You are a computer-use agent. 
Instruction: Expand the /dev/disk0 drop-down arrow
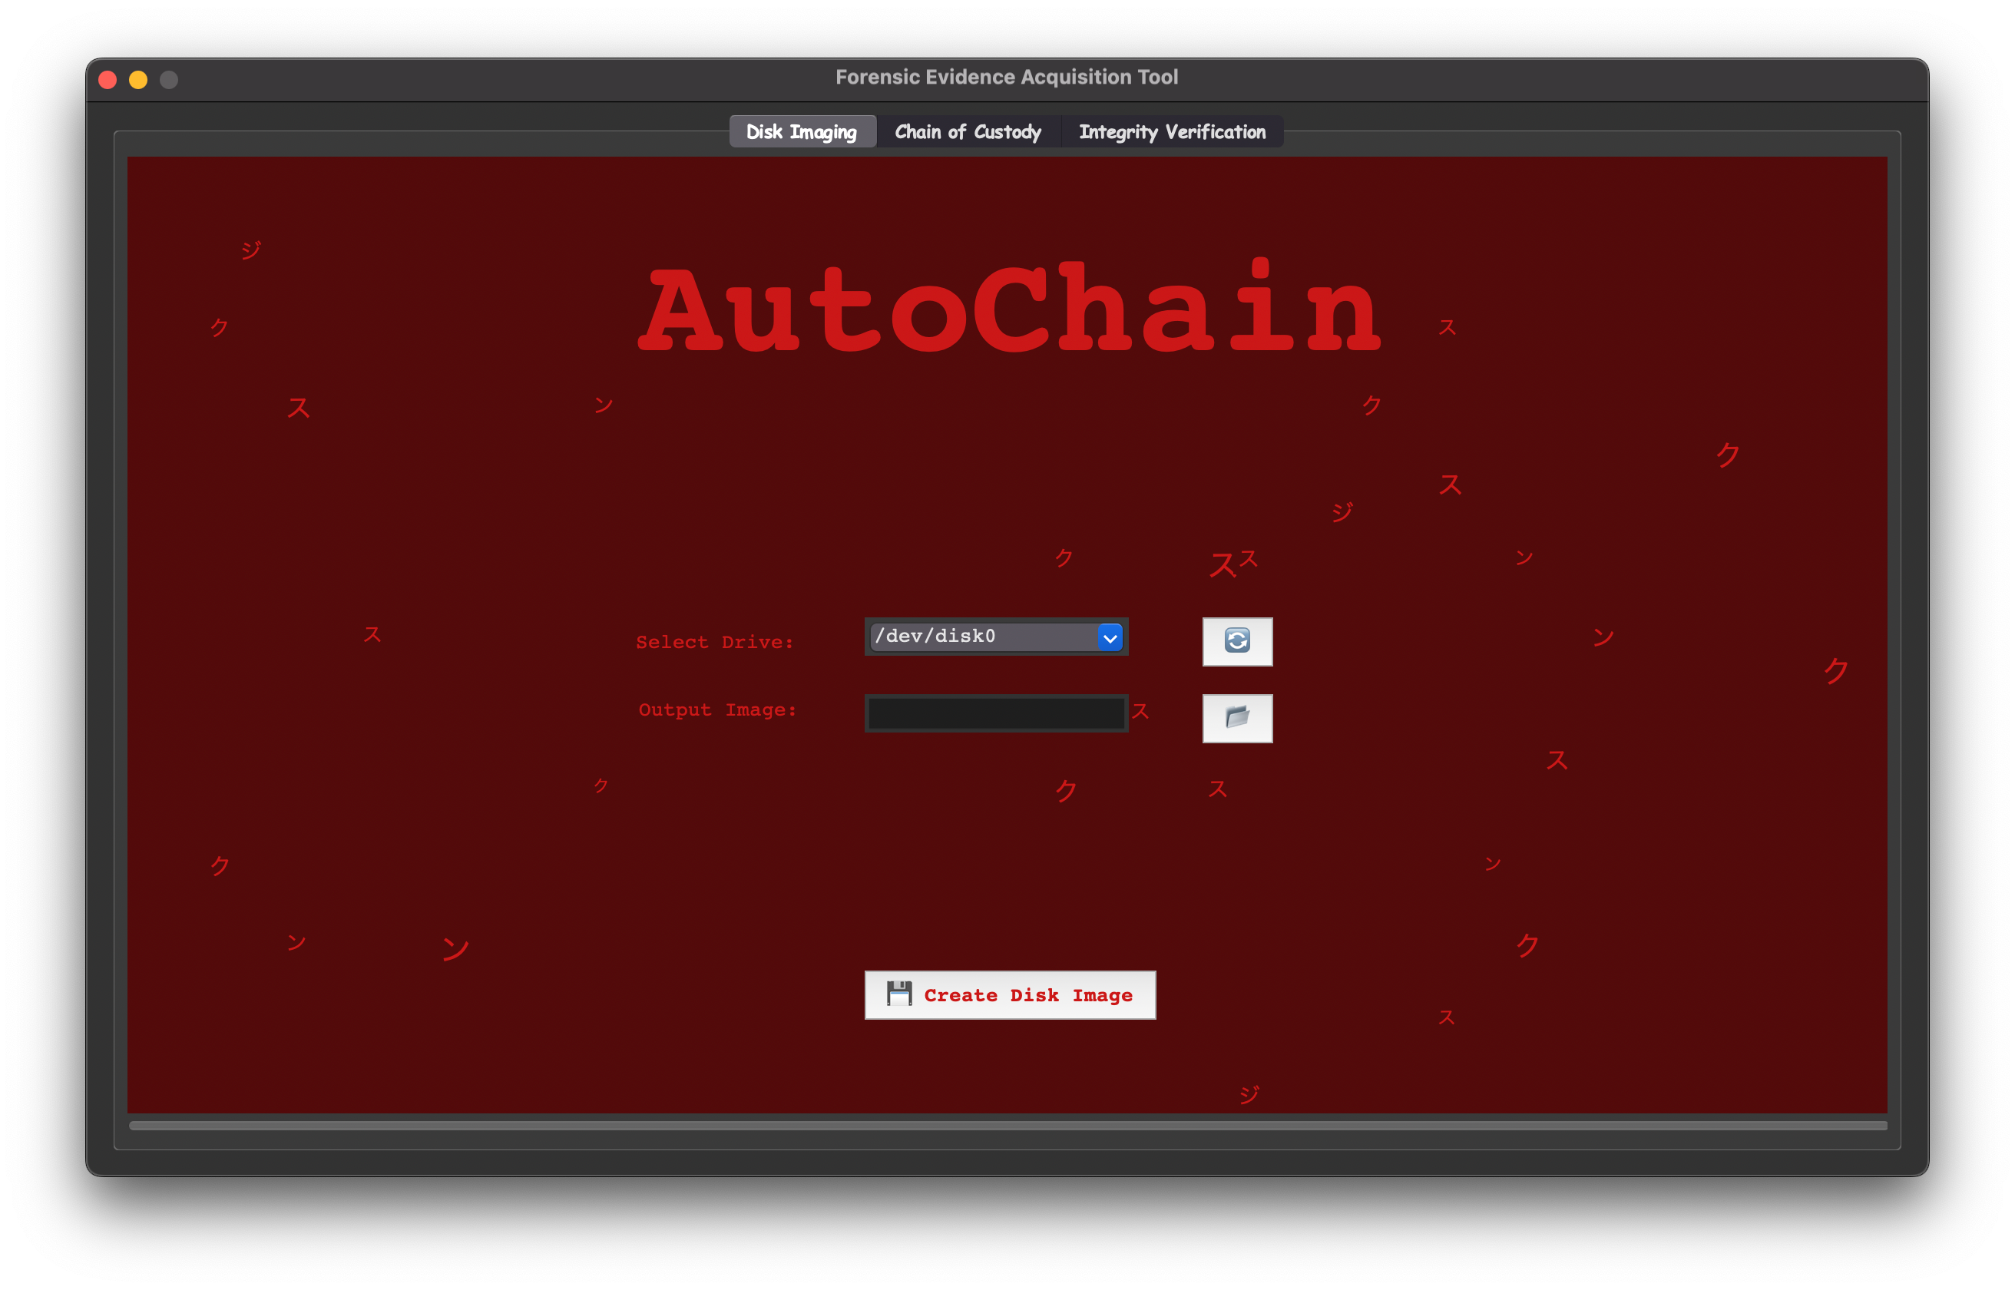tap(1110, 637)
